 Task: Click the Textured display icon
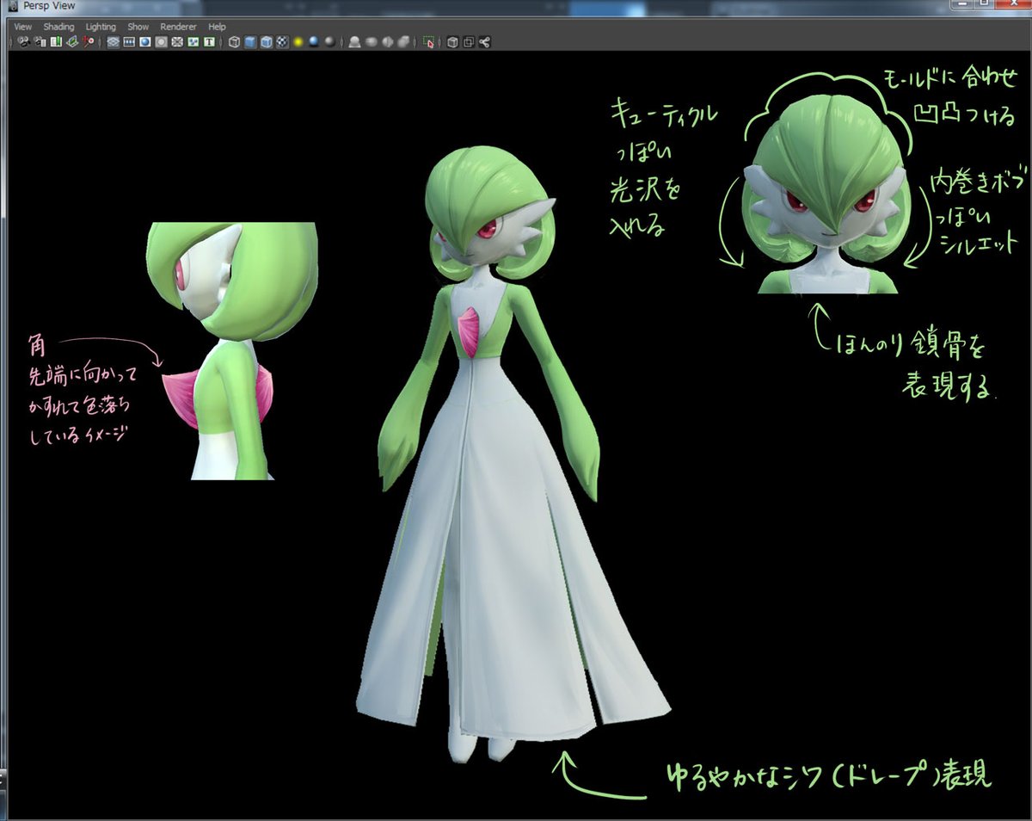click(x=282, y=41)
